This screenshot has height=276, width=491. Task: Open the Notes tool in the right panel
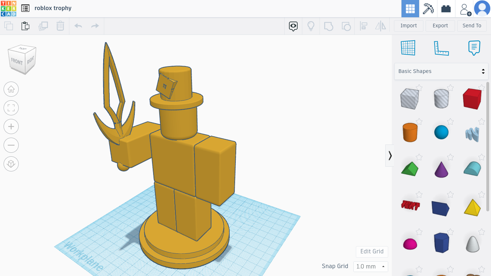coord(474,48)
